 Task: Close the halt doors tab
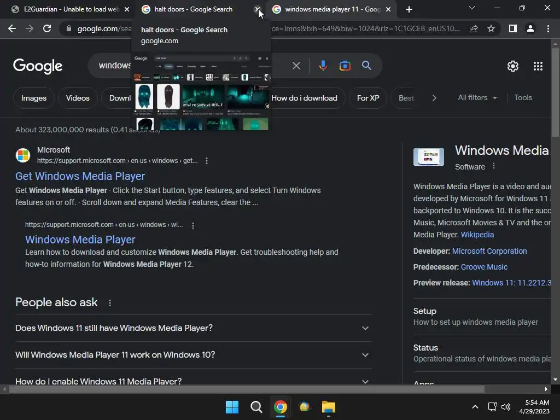click(257, 9)
